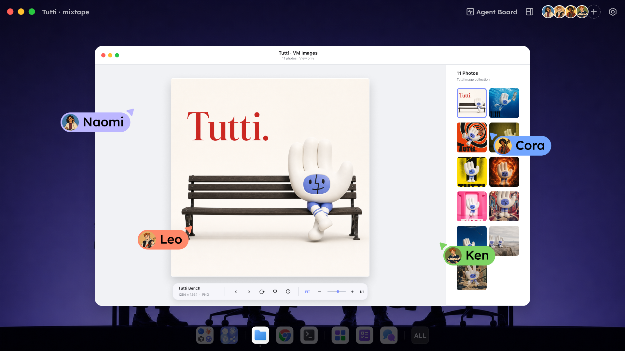Open the Agent Board

tap(492, 12)
